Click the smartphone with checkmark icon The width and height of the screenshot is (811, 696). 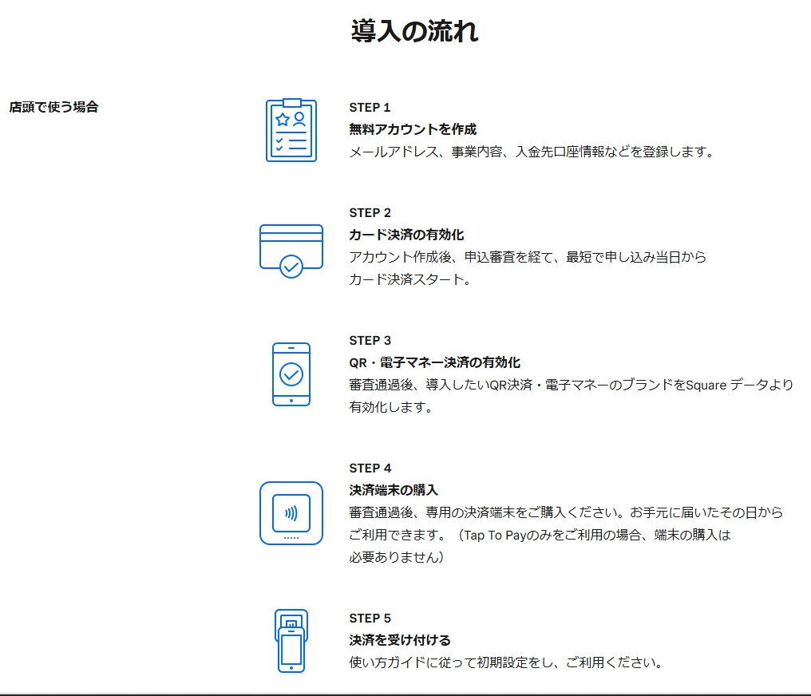click(291, 374)
